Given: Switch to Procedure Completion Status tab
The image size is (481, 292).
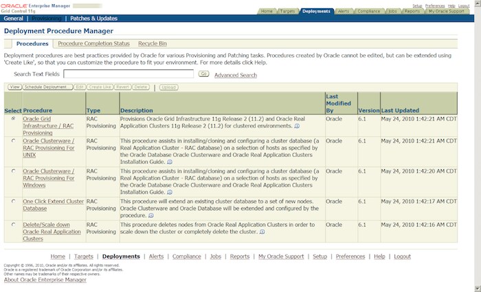Looking at the screenshot, I should pos(93,43).
